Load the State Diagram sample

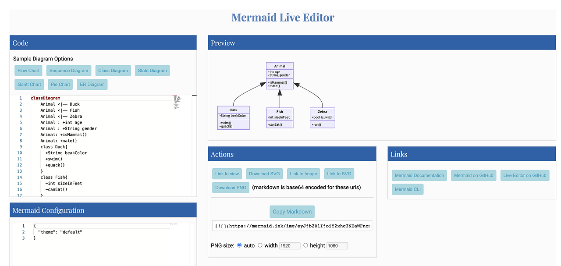pos(152,70)
